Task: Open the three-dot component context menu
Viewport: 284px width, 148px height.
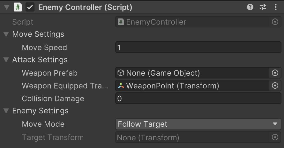Action: (275, 7)
